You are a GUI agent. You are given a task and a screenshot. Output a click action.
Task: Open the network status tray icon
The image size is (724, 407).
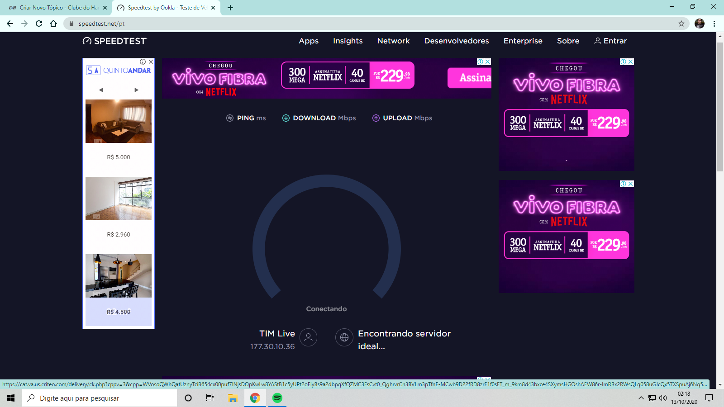652,398
